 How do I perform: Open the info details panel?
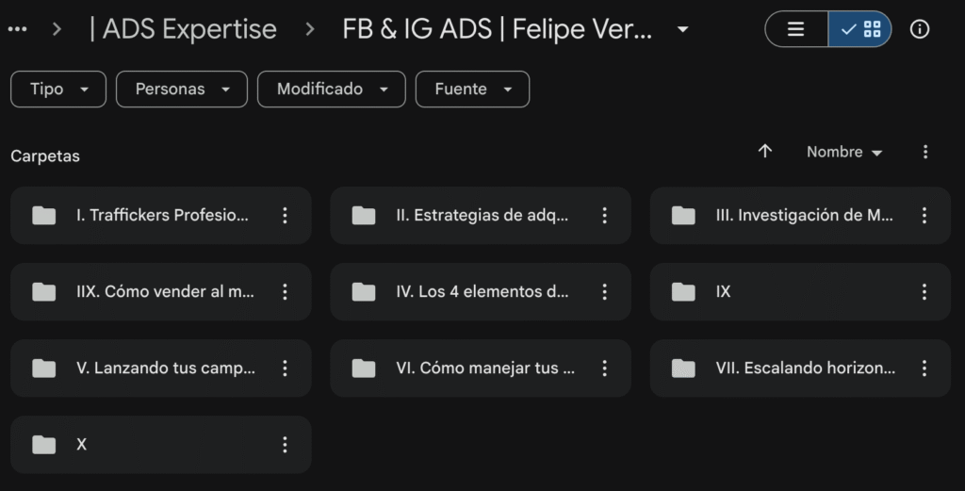920,29
